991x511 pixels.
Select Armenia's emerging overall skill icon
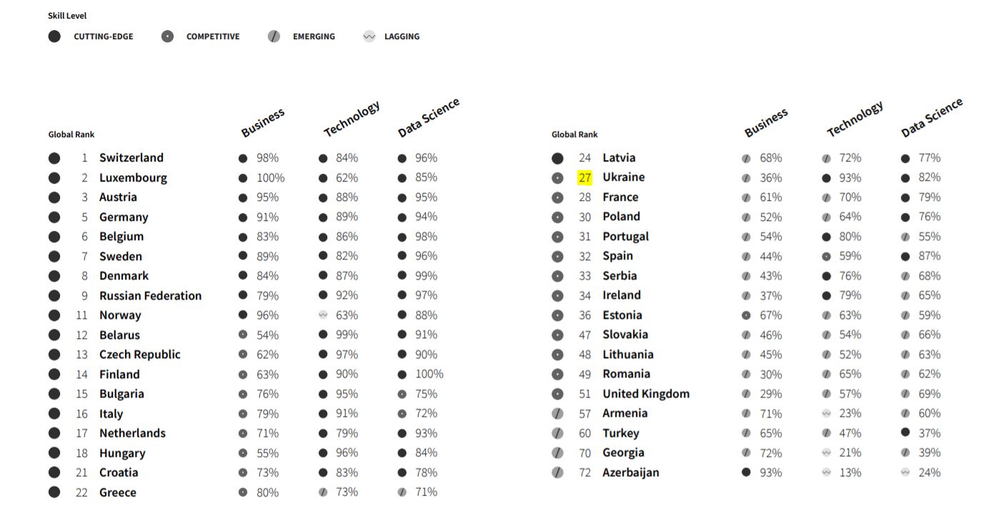[557, 414]
